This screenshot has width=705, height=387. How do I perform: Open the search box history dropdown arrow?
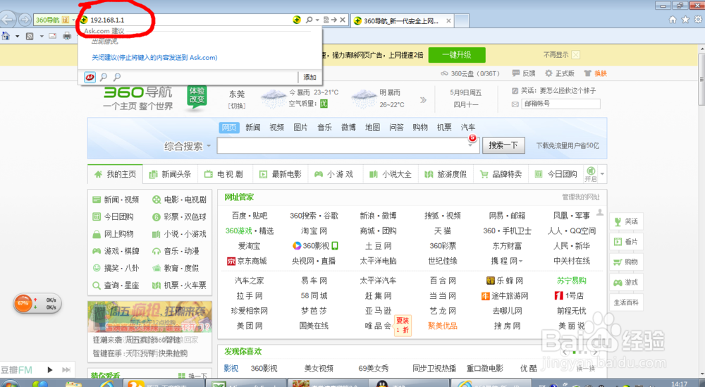click(471, 145)
